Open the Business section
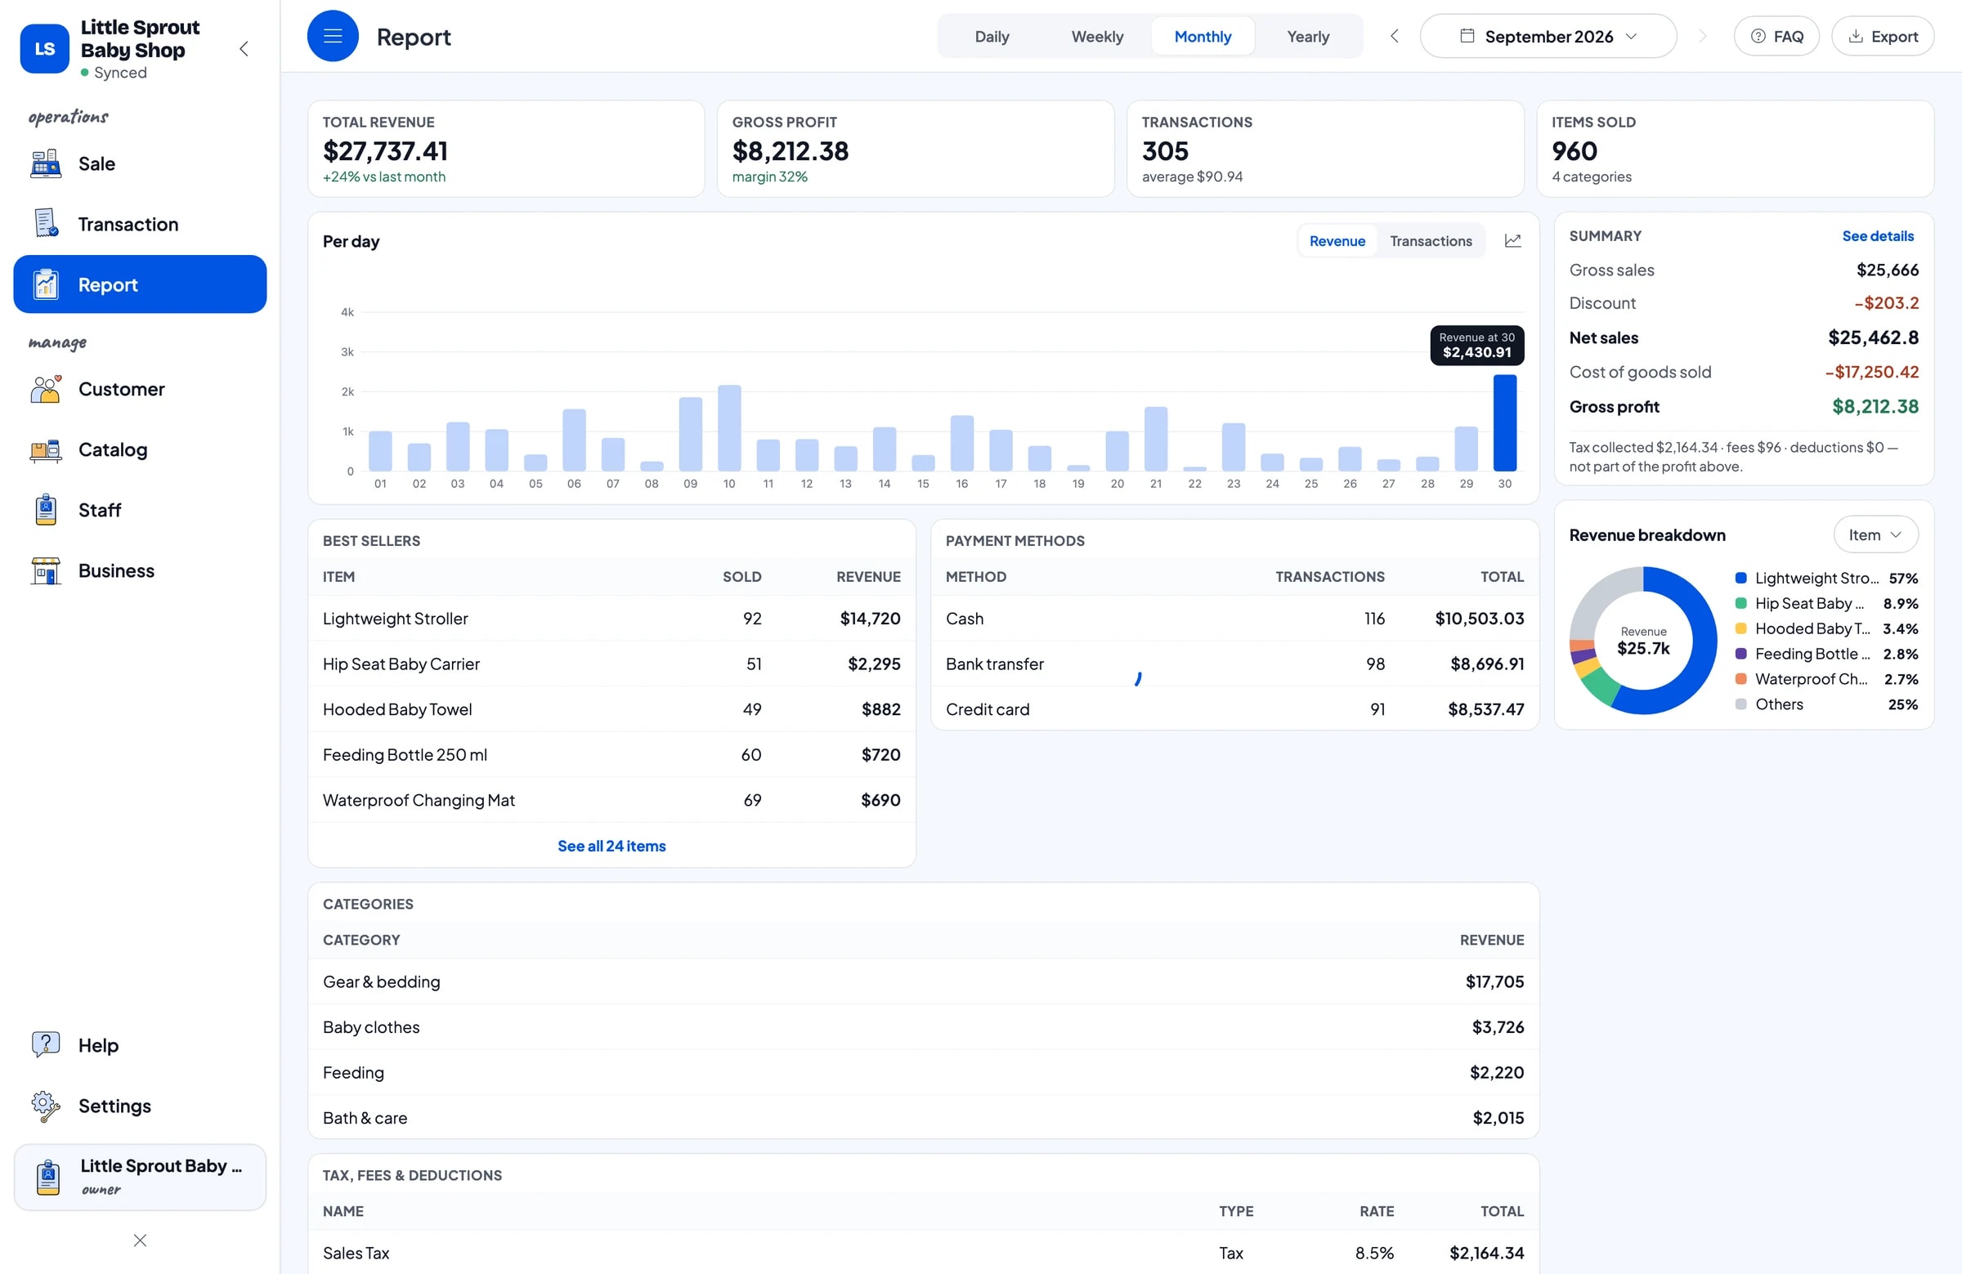The width and height of the screenshot is (1962, 1274). (x=140, y=570)
